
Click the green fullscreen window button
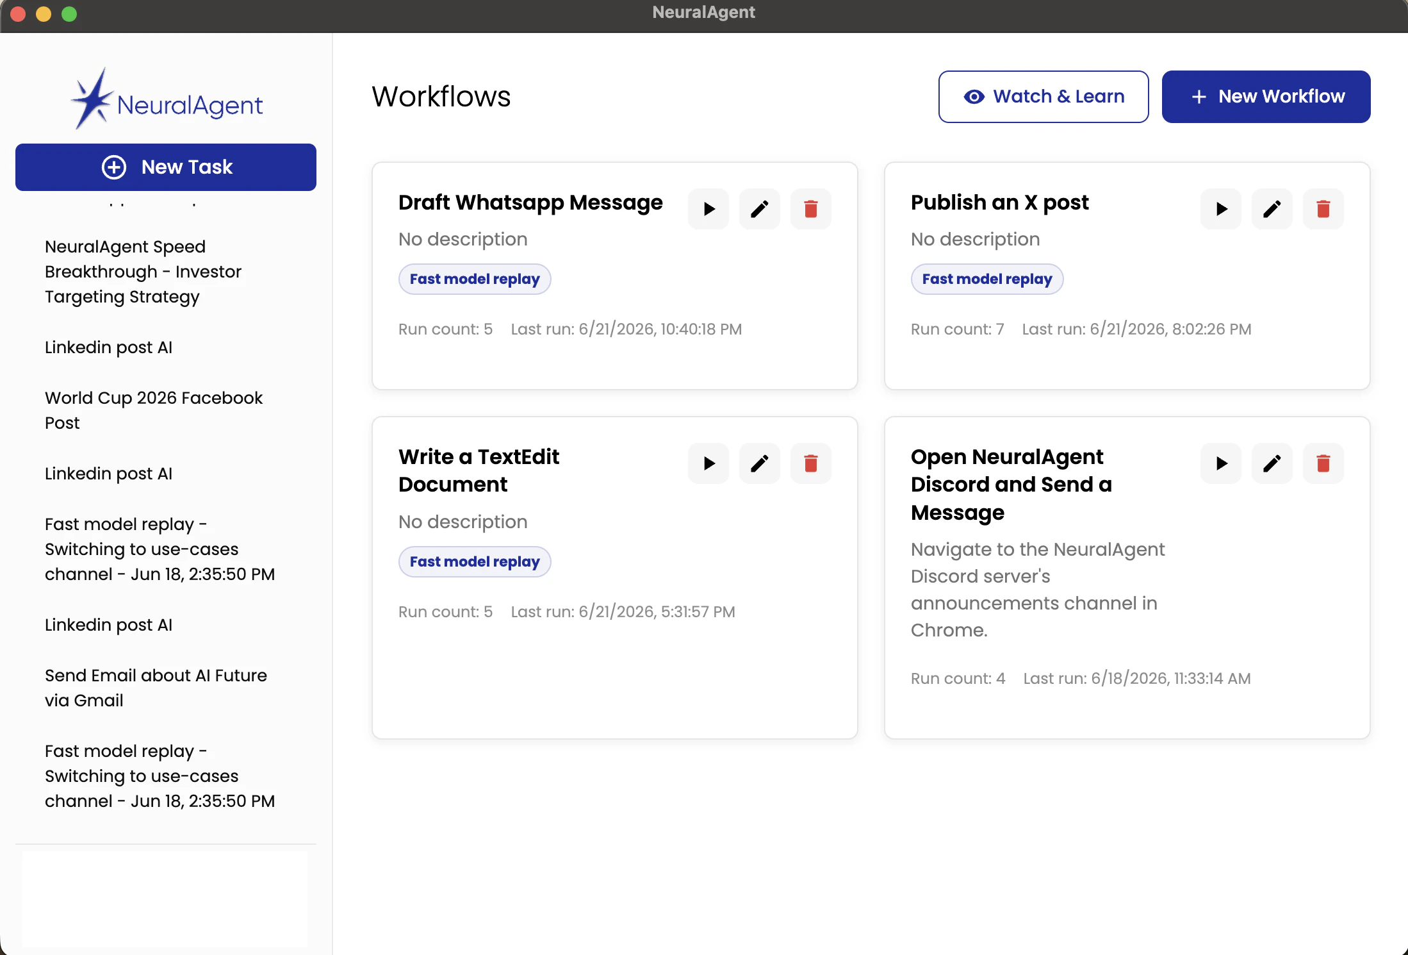69,14
